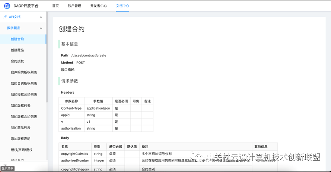
Task: Click the sidebar vertical scrollbar
Action: pos(47,57)
